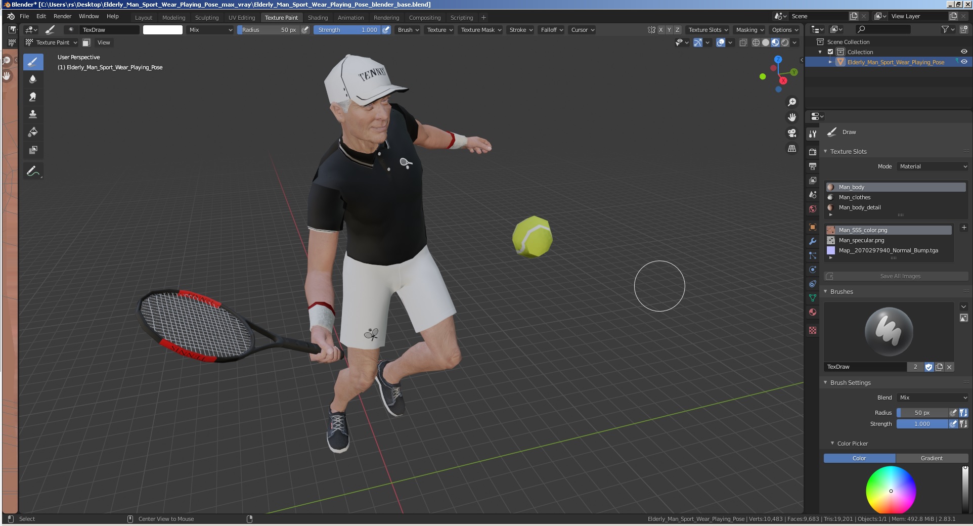
Task: Select the Mask tool
Action: (x=33, y=150)
